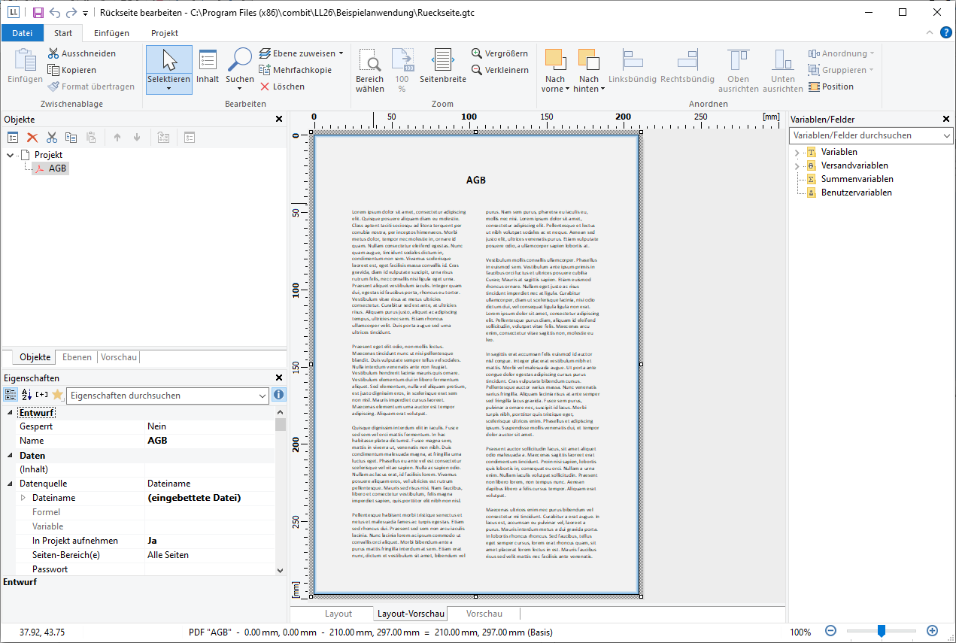Click the save icon in the title bar
This screenshot has height=643, width=956.
pyautogui.click(x=38, y=13)
